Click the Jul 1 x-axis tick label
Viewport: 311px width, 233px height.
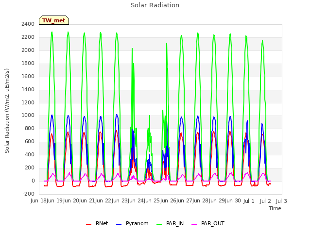[x=249, y=201]
